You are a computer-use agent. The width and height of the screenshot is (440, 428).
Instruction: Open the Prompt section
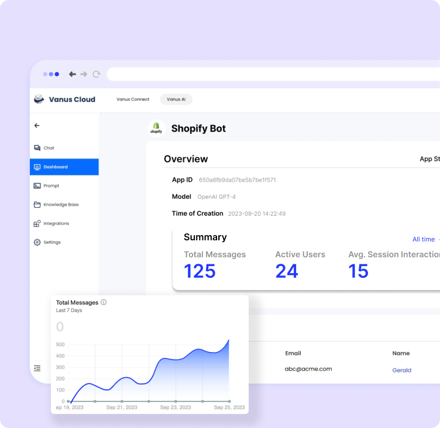[x=64, y=186]
